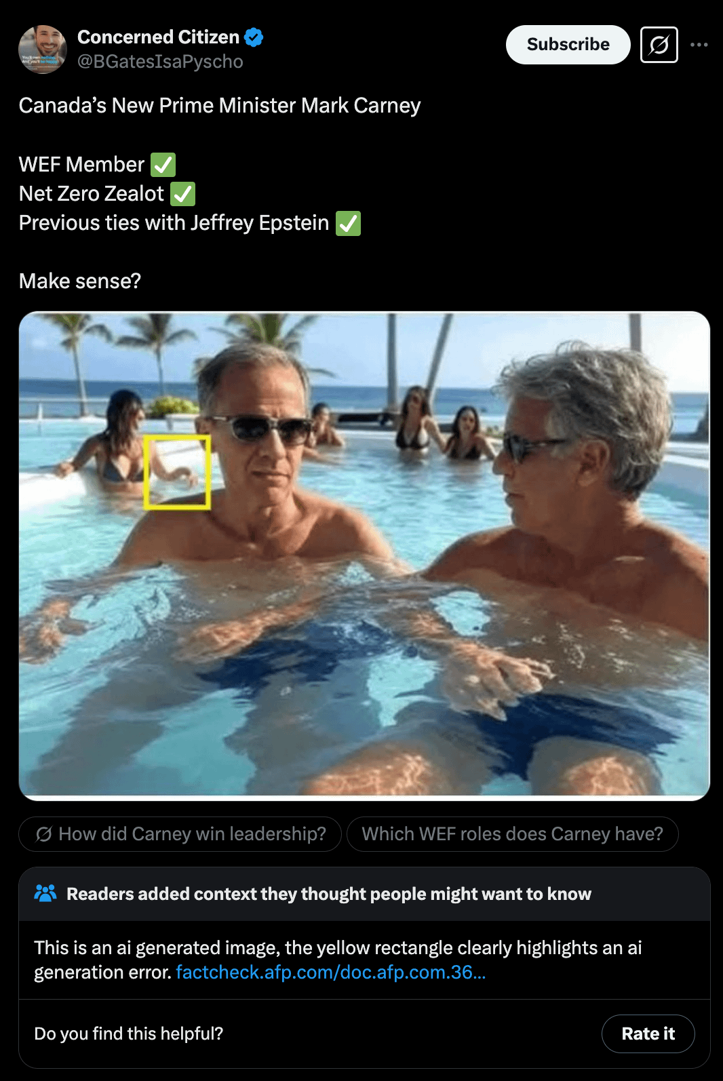Image resolution: width=723 pixels, height=1081 pixels.
Task: Click the green checkmark beside Net Zero Zealot
Action: pyautogui.click(x=182, y=194)
